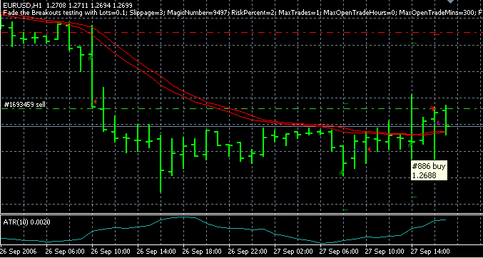Click the 27 Sep 14:00 time label

click(x=429, y=251)
